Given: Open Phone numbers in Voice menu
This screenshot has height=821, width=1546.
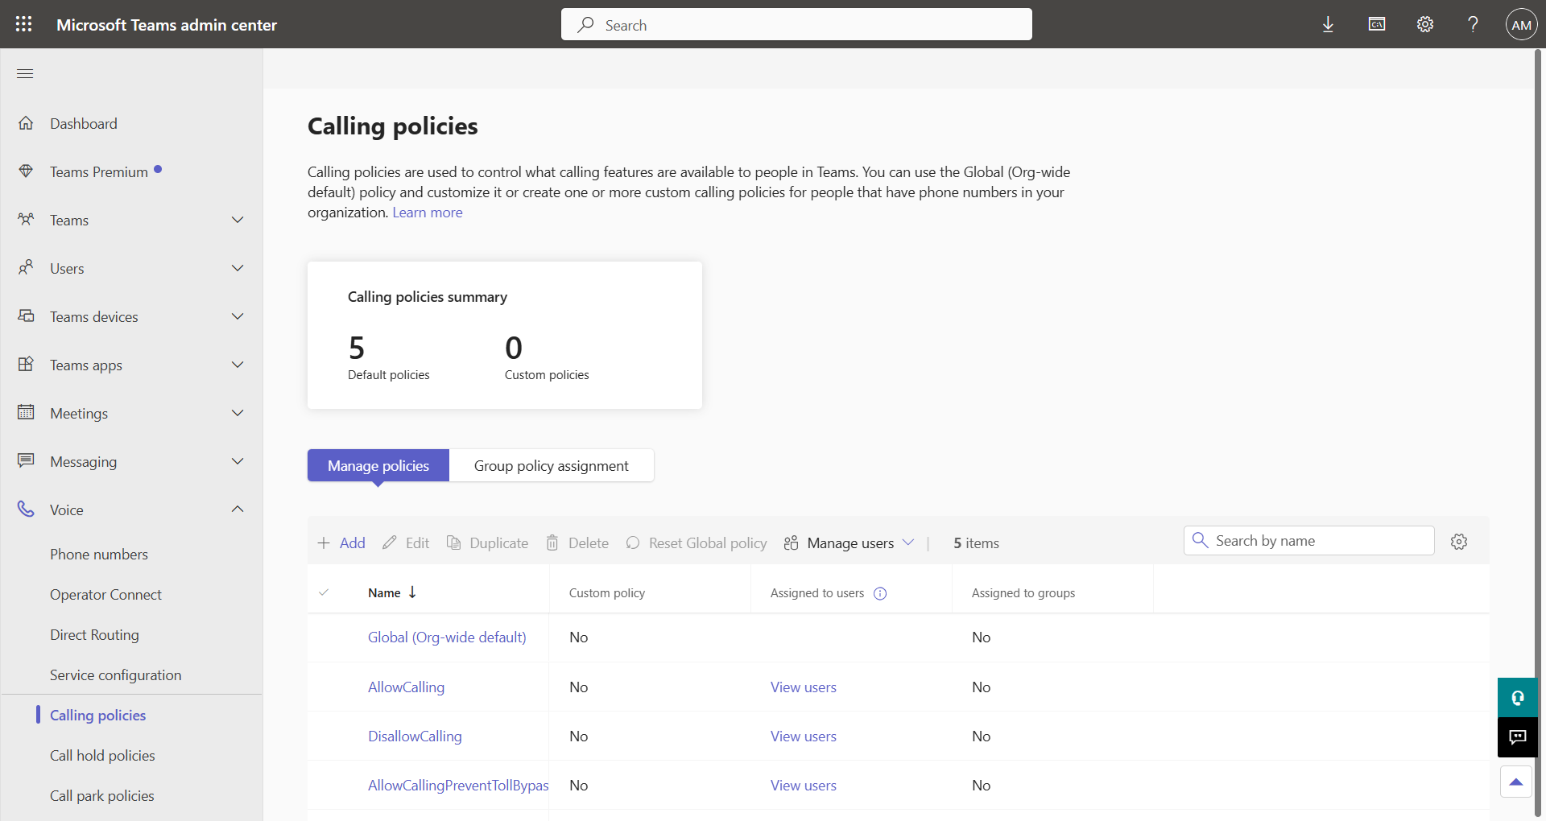Looking at the screenshot, I should tap(99, 554).
